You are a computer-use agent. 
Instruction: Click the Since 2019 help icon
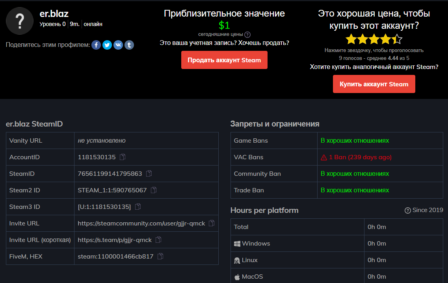pos(408,210)
